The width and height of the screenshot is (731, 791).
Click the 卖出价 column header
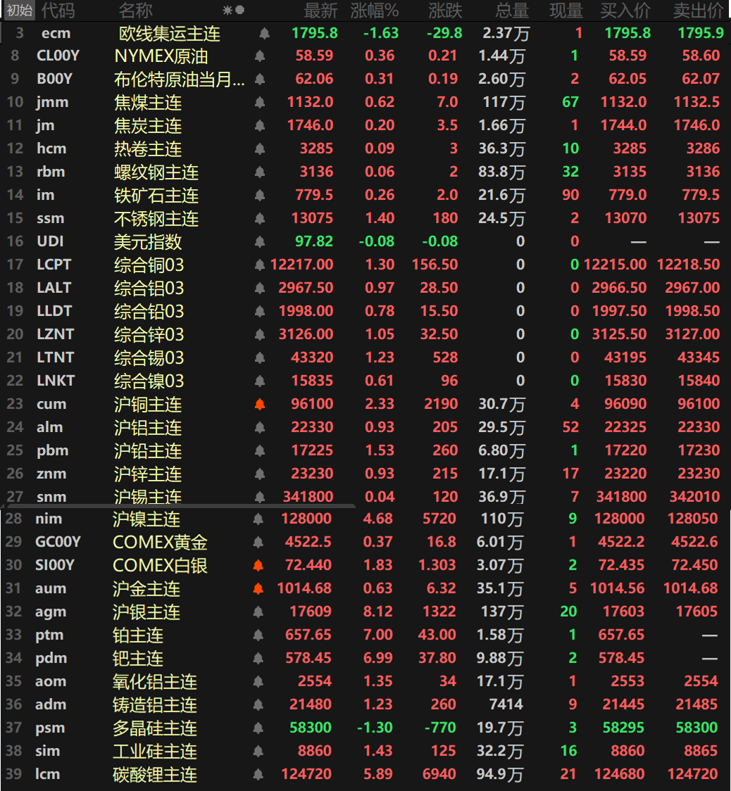[698, 9]
